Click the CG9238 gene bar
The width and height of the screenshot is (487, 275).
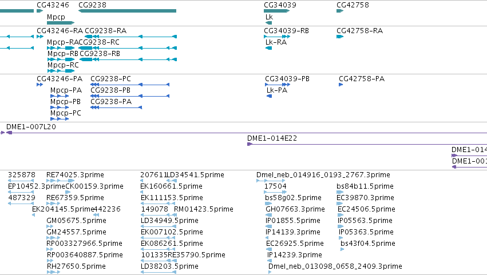tap(128, 11)
